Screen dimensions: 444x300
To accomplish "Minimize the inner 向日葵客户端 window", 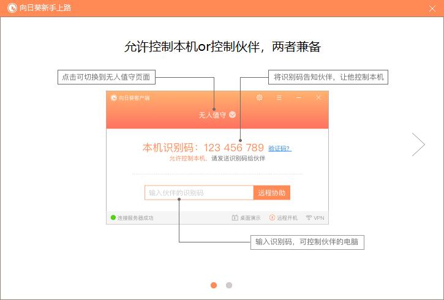I will 299,98.
